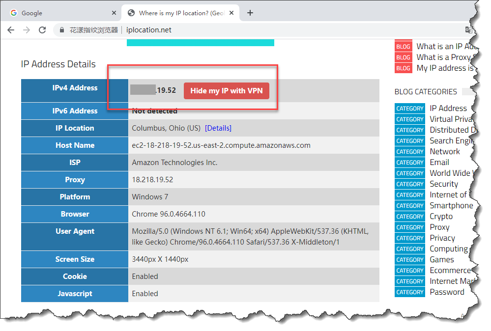This screenshot has height=331, width=491.
Task: Open the Proxy category link
Action: (440, 227)
